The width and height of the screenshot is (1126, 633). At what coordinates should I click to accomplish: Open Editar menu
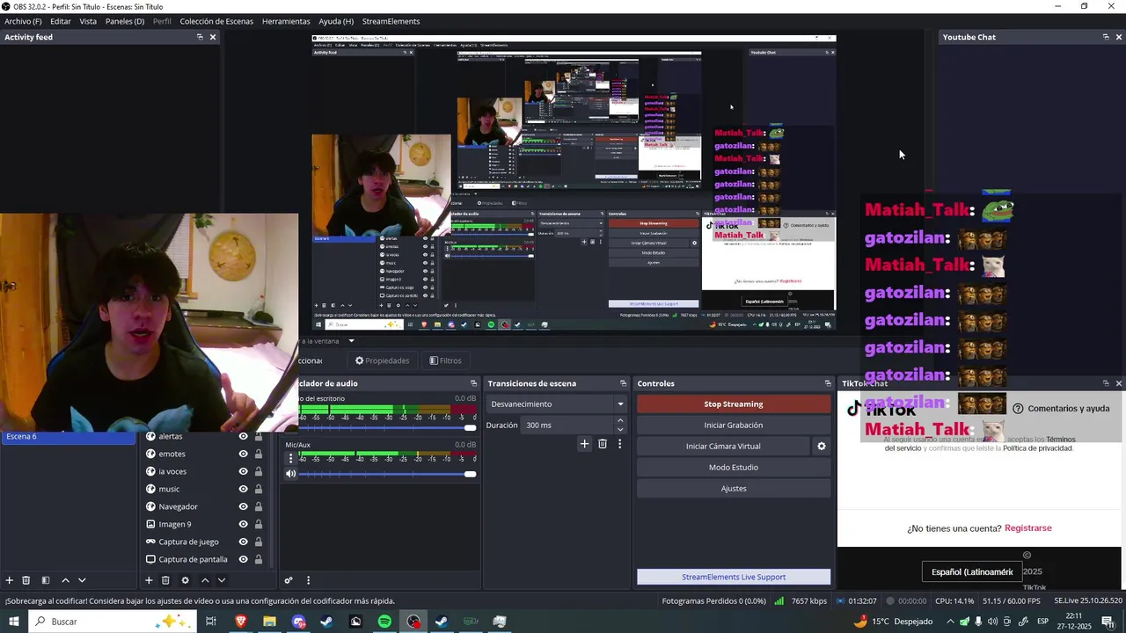(61, 21)
